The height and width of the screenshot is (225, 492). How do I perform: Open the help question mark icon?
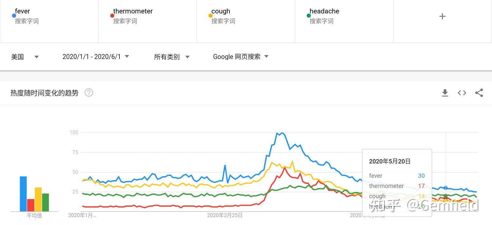(89, 93)
